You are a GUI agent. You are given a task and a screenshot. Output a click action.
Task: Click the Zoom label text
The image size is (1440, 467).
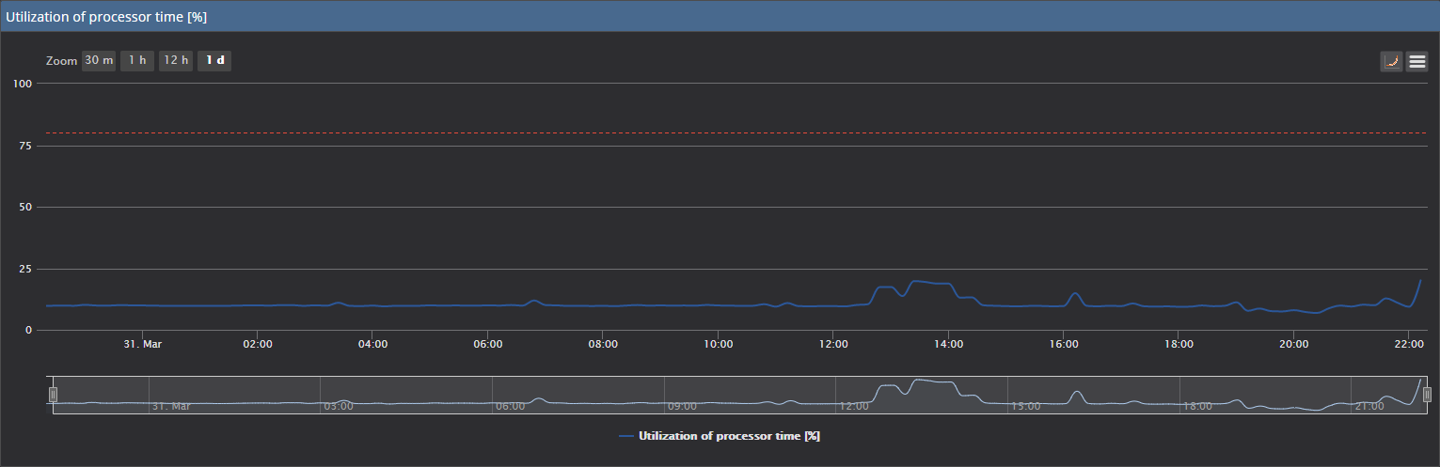point(61,61)
